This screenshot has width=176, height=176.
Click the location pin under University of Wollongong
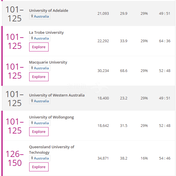point(32,123)
